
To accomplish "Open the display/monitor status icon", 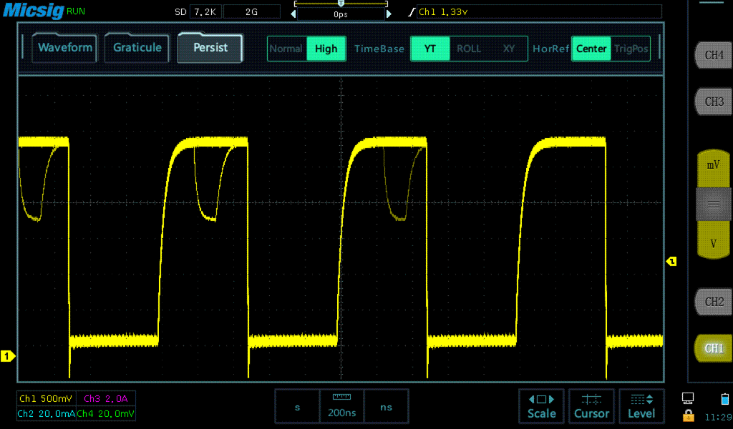I will (688, 398).
